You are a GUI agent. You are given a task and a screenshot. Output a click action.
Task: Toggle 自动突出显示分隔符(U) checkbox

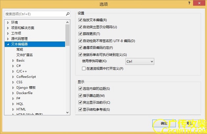tap(80, 27)
